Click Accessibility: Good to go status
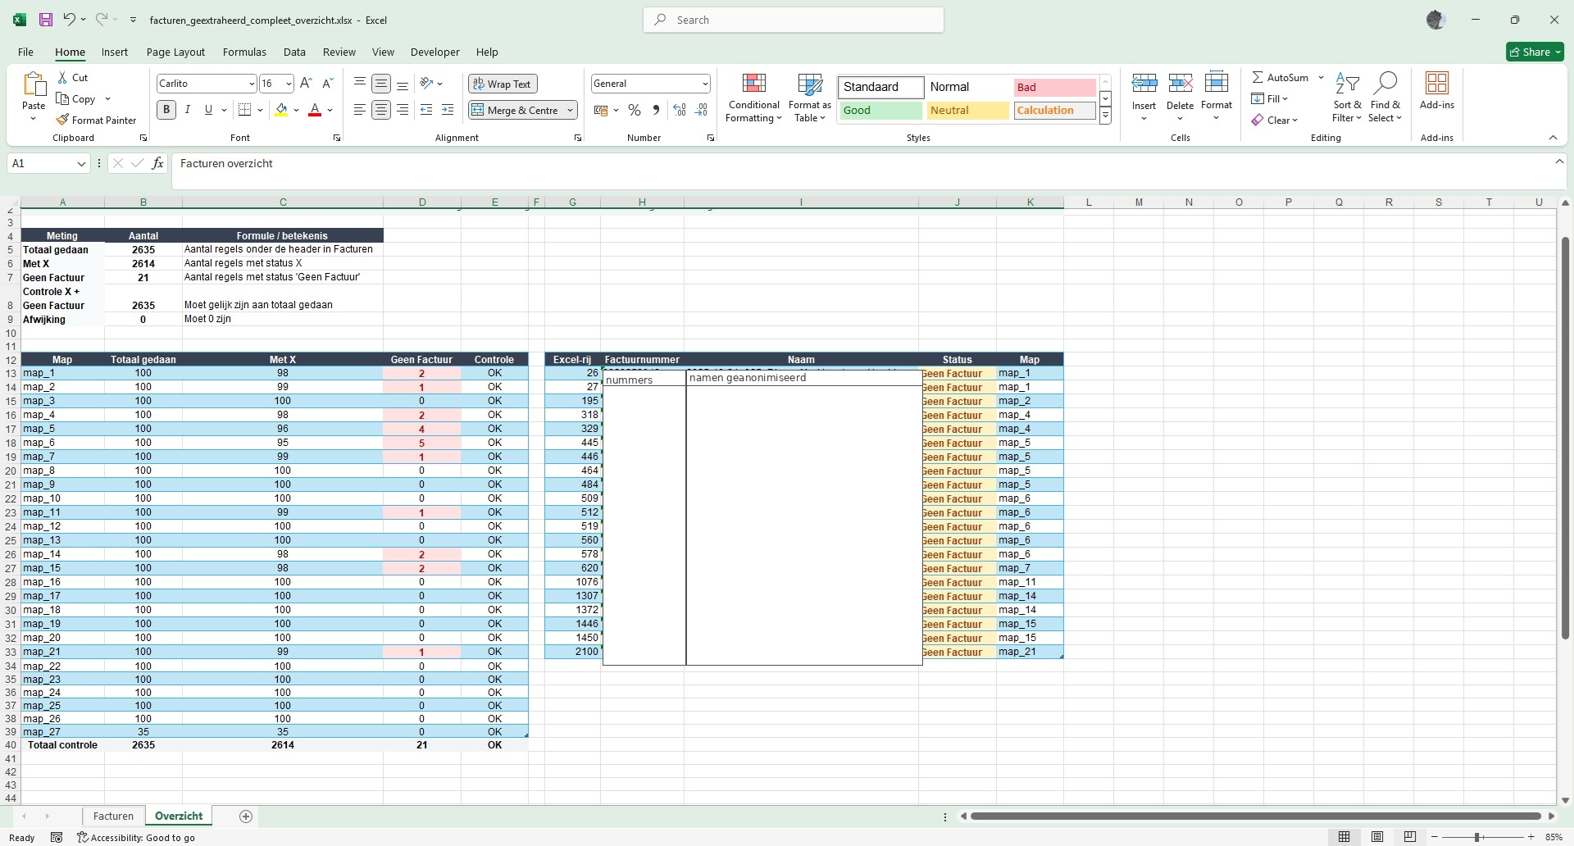 click(x=136, y=837)
